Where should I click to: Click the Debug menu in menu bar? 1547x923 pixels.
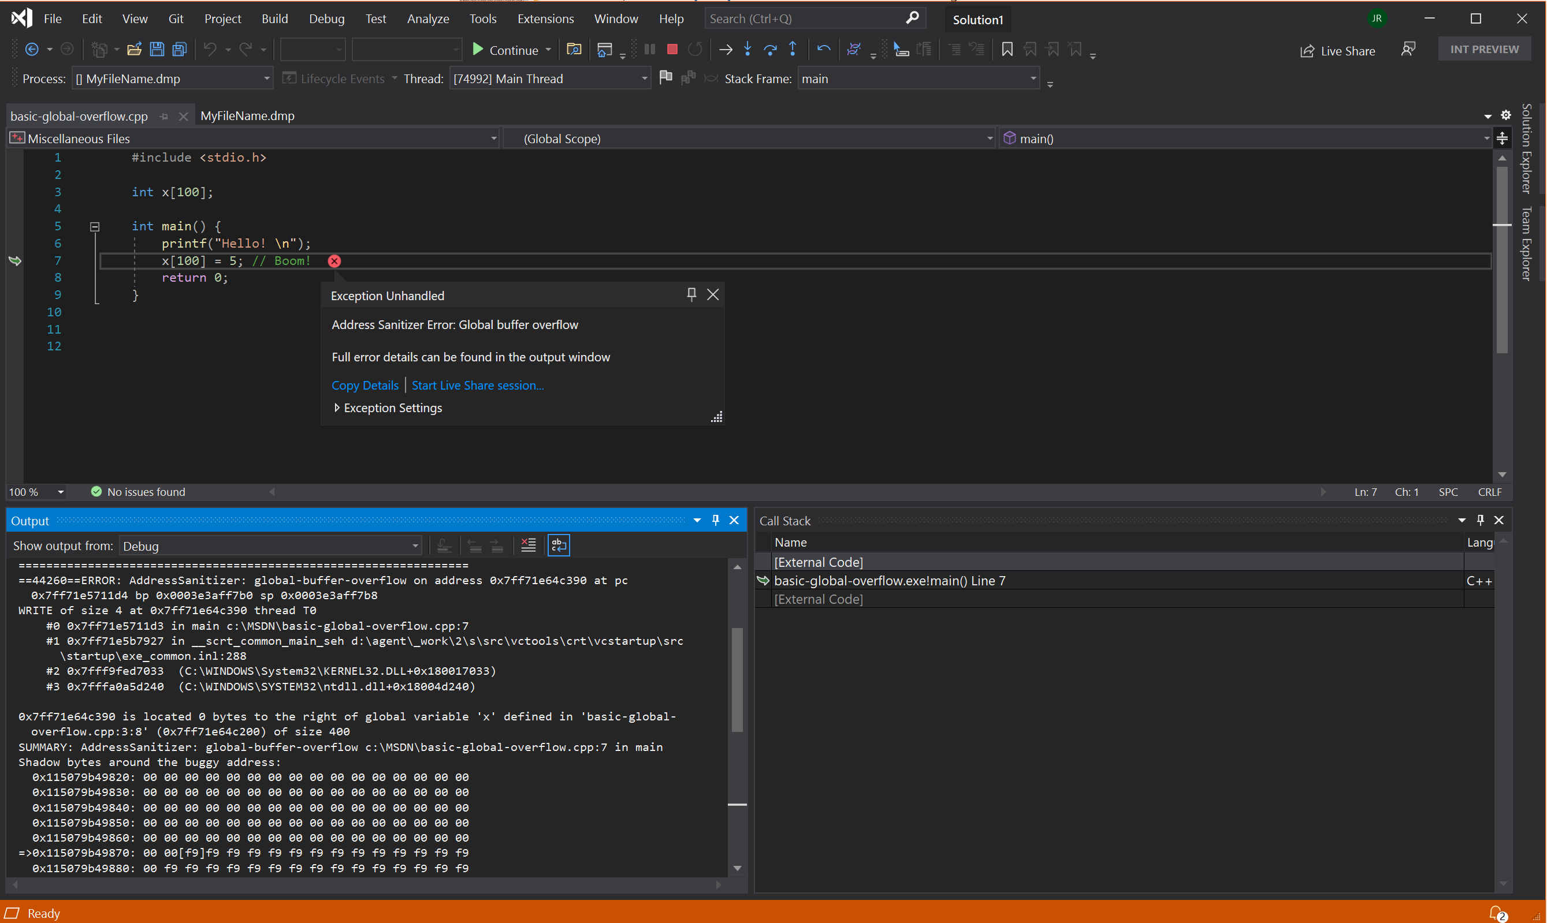tap(326, 17)
